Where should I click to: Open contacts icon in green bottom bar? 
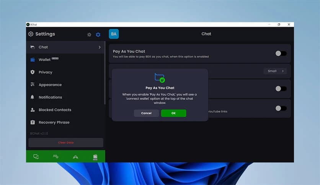click(56, 156)
